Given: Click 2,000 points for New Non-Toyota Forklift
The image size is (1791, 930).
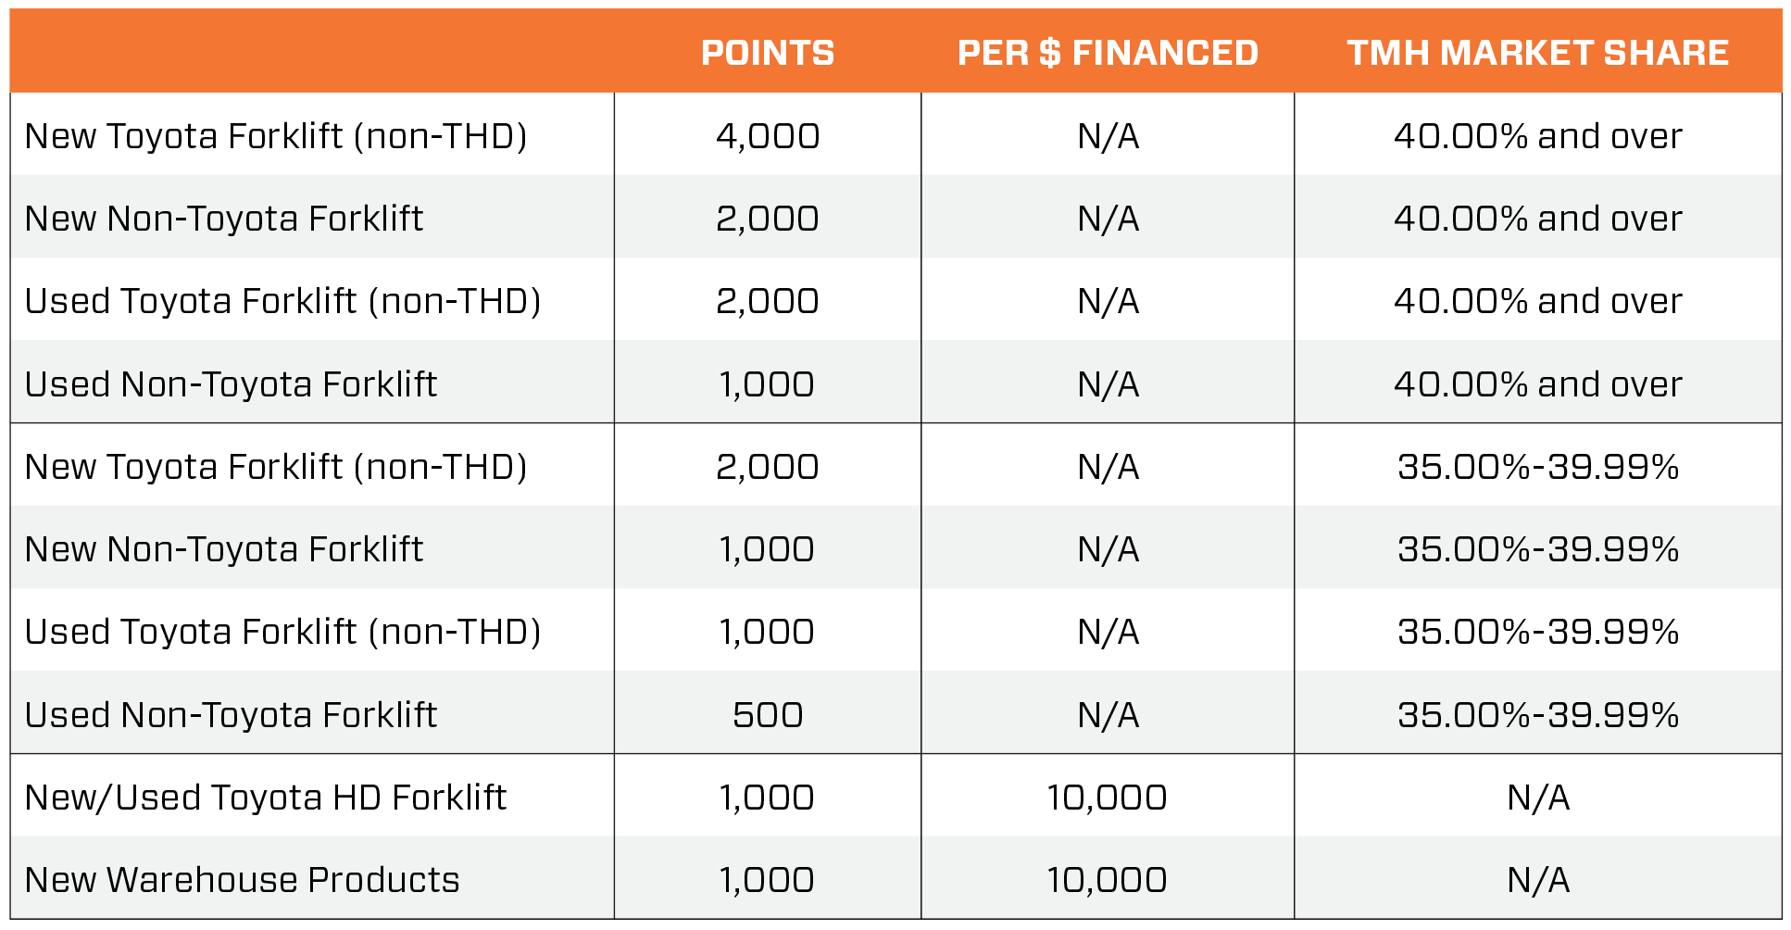Looking at the screenshot, I should 768,219.
